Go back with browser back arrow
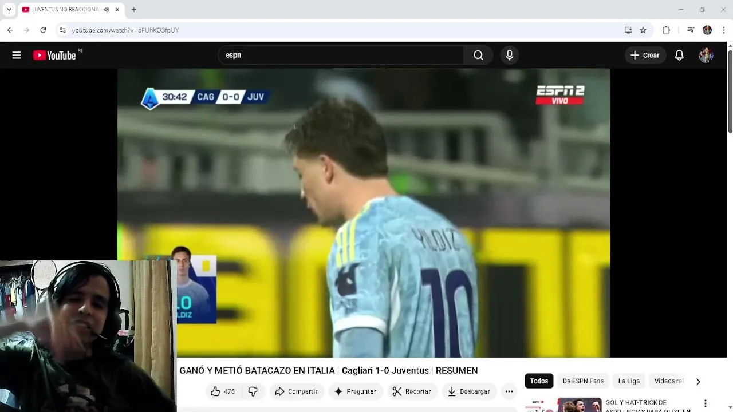 click(10, 30)
